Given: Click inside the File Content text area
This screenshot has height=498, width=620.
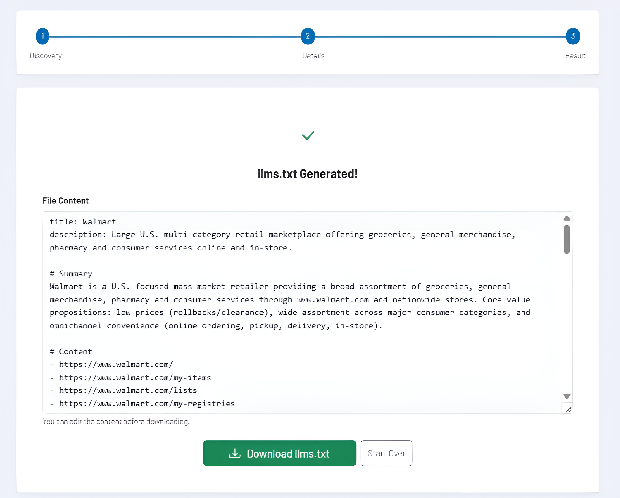Looking at the screenshot, I should [x=307, y=312].
